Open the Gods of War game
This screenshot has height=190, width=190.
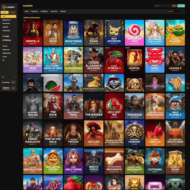[x=53, y=60]
